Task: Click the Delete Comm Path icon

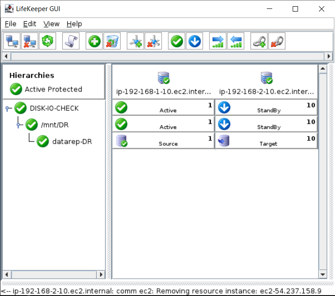Action: (x=153, y=41)
